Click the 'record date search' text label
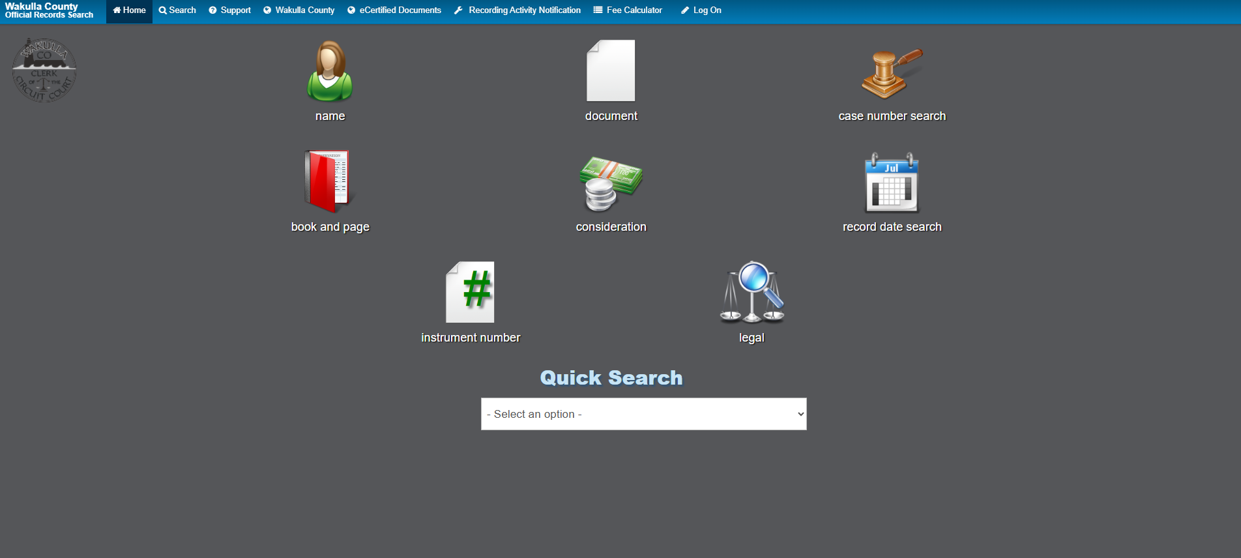 pos(892,227)
